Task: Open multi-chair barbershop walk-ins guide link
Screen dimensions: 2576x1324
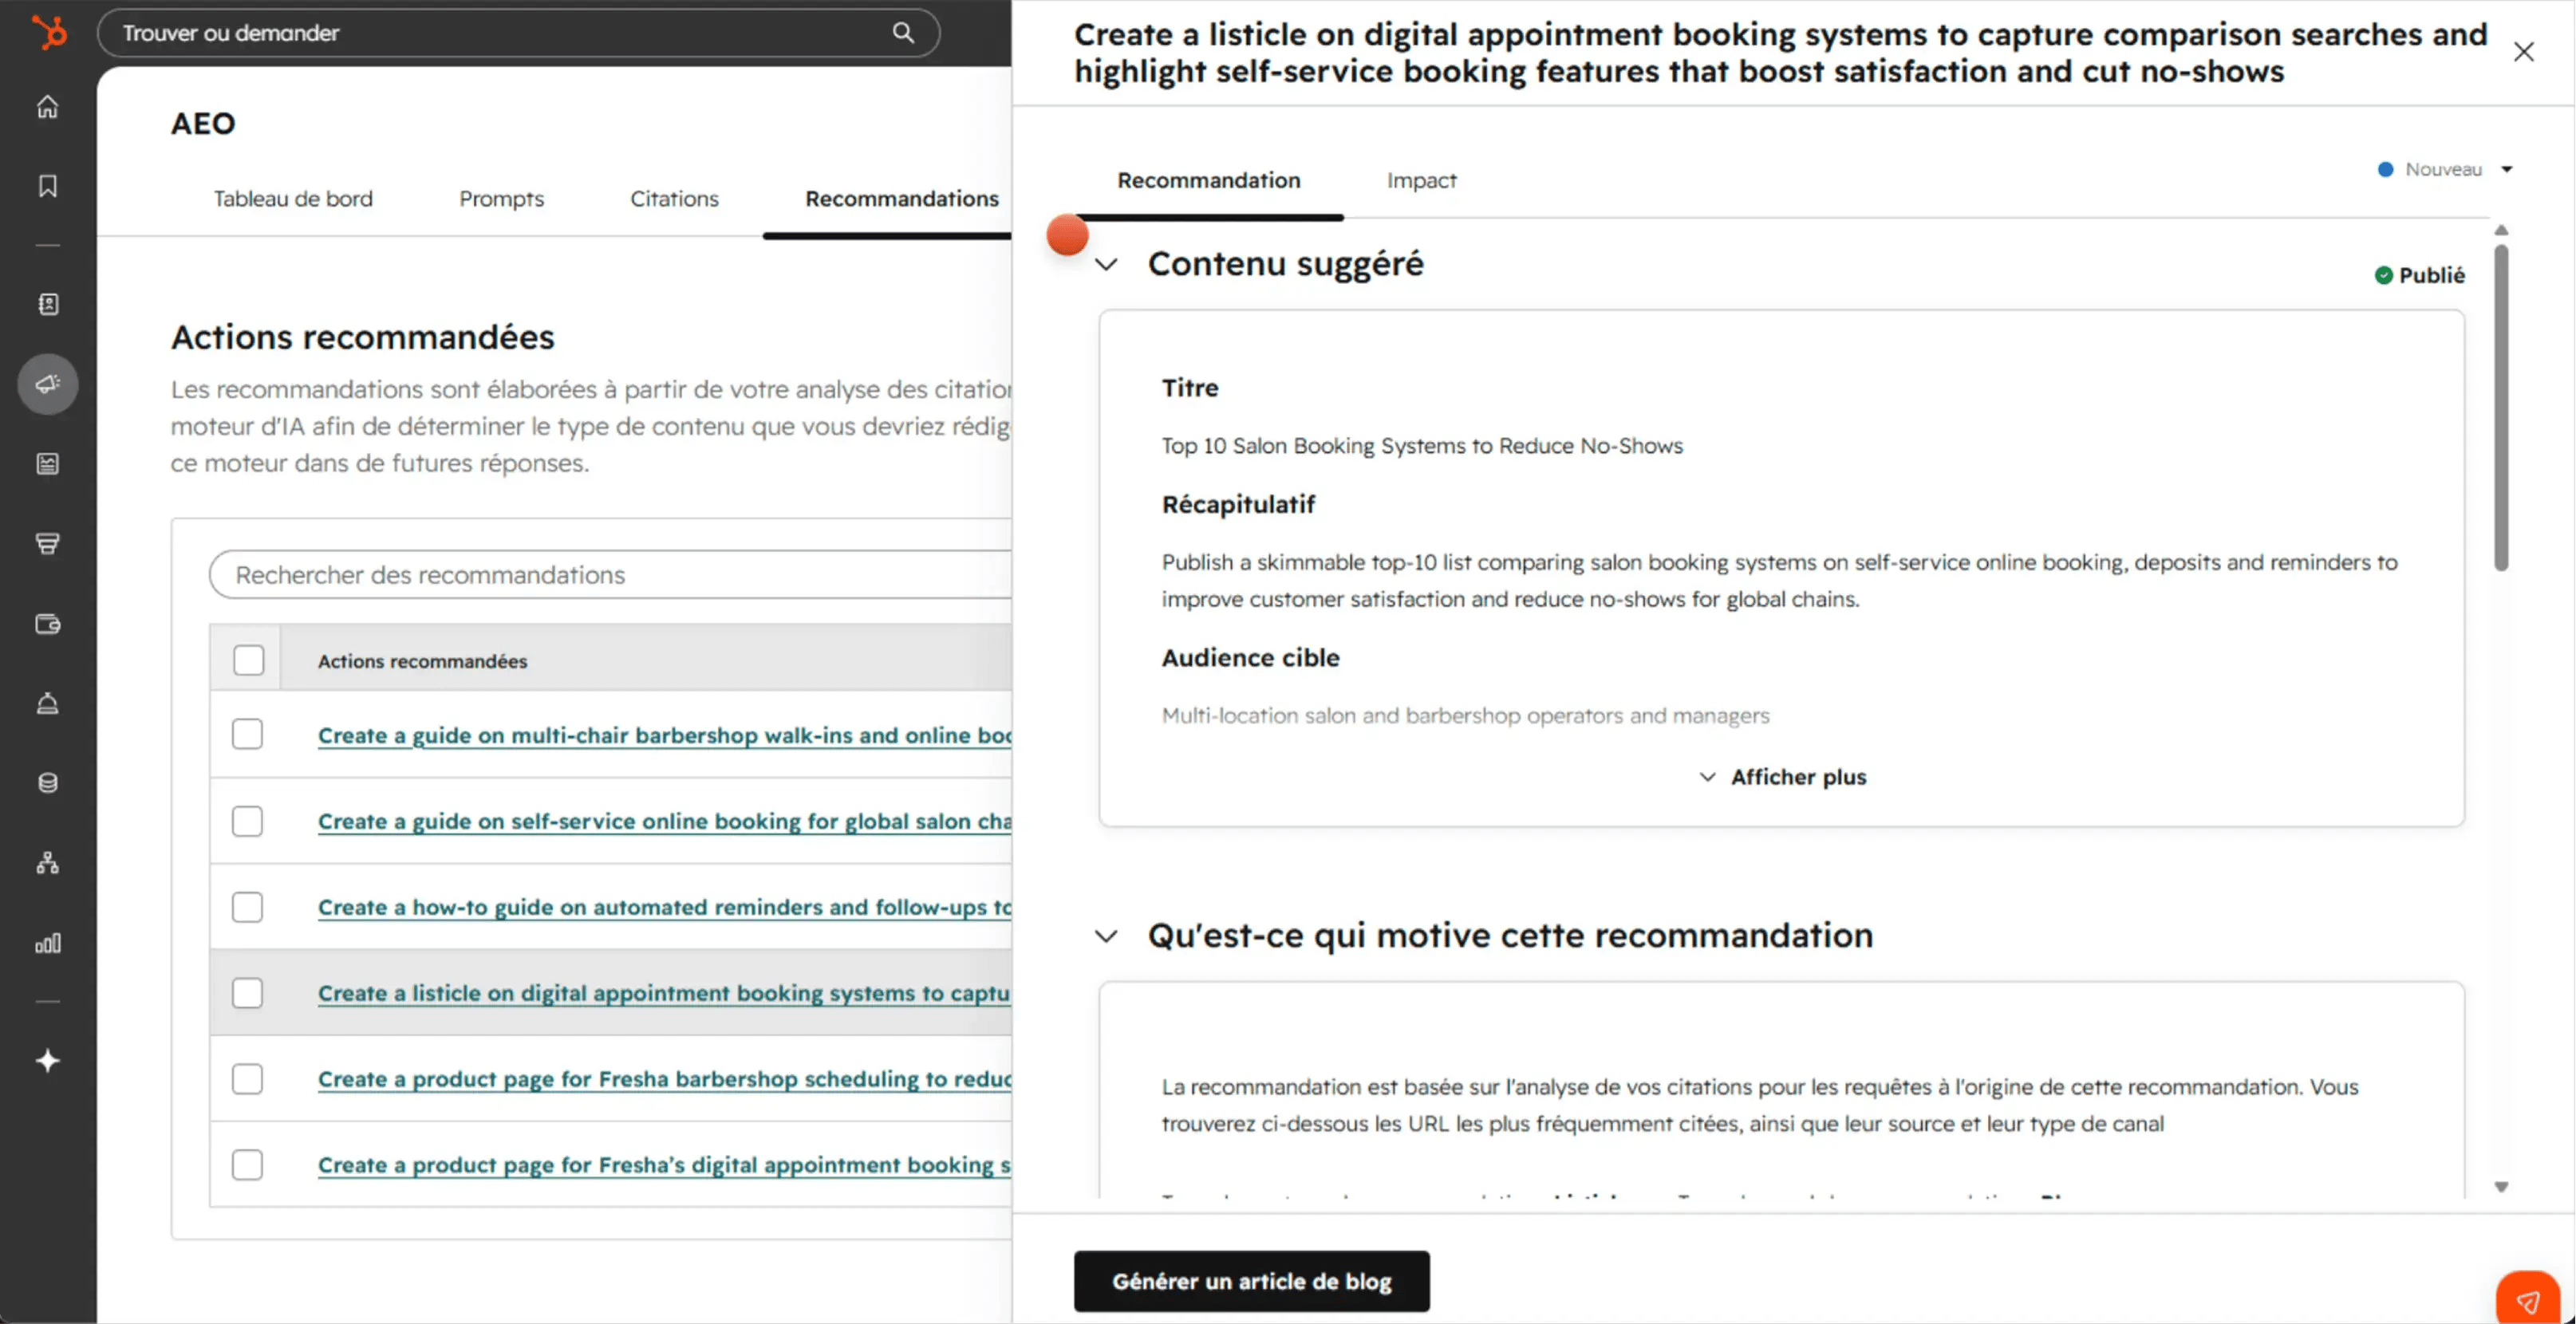Action: click(x=665, y=735)
